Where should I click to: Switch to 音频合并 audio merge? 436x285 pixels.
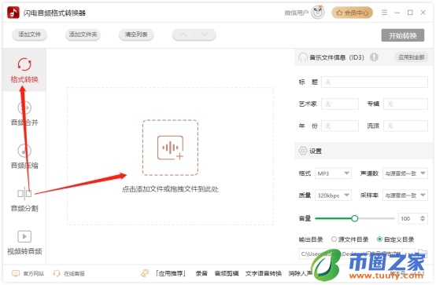(24, 113)
